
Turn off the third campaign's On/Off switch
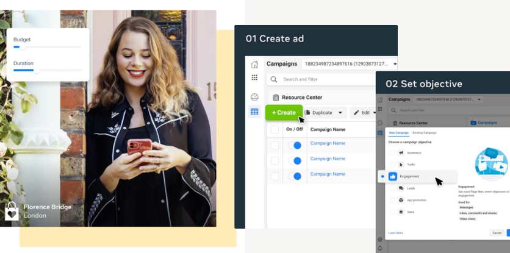[x=295, y=176]
